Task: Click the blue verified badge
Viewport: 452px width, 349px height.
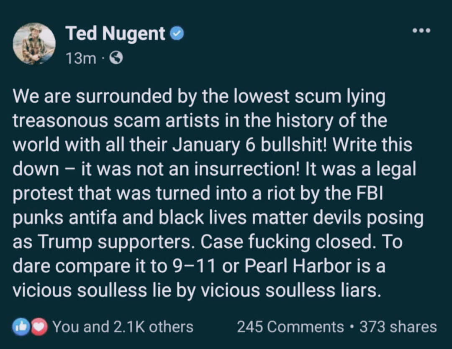Action: pos(177,34)
